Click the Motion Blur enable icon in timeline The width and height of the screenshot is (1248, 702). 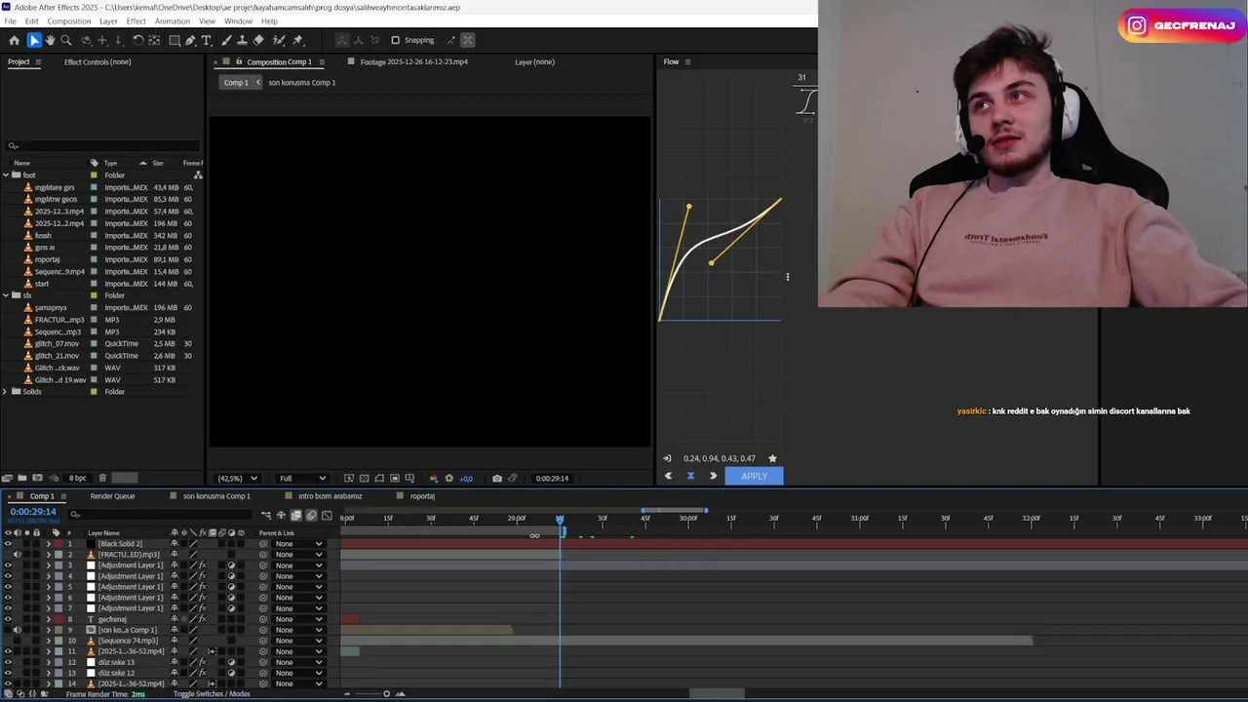tap(311, 515)
